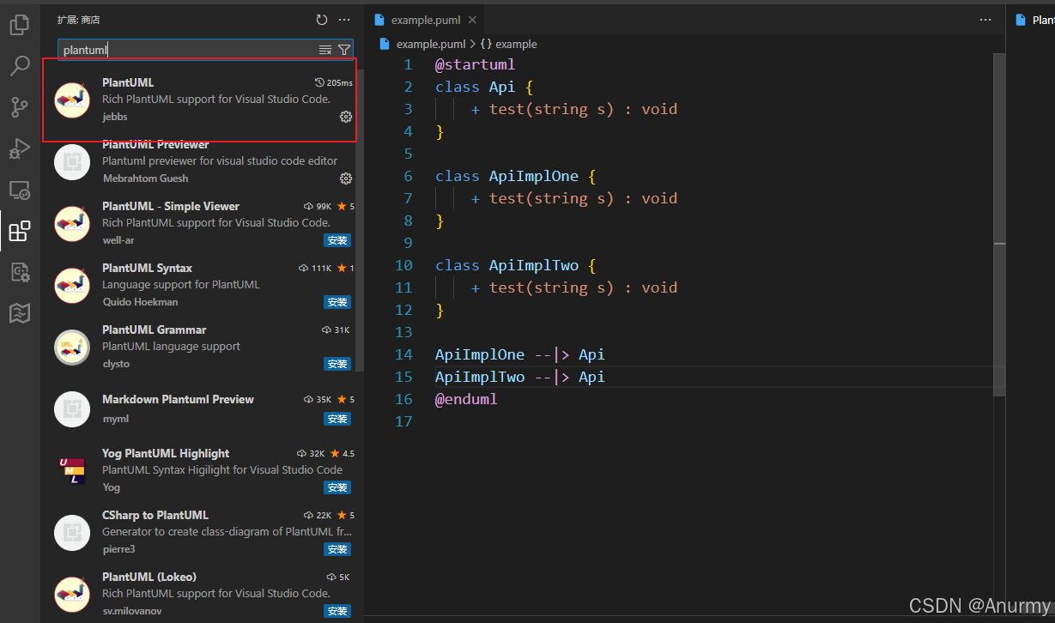Open extensions panel more actions menu
This screenshot has height=623, width=1055.
[344, 20]
